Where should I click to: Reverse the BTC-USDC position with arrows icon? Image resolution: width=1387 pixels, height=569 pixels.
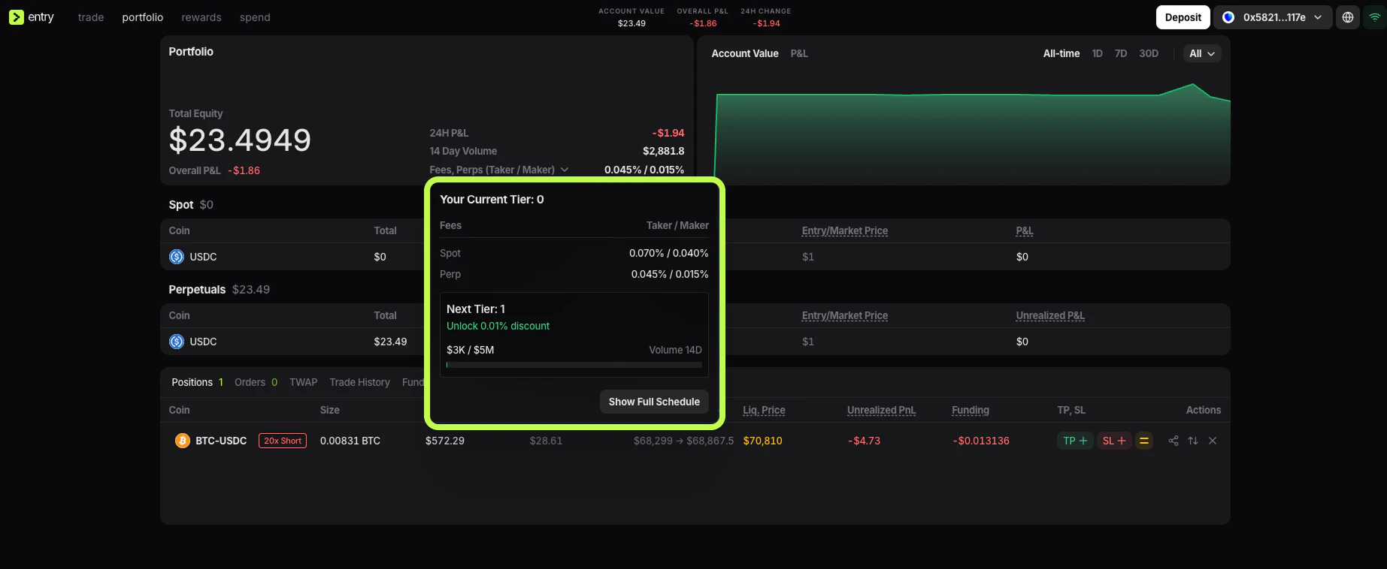tap(1193, 441)
